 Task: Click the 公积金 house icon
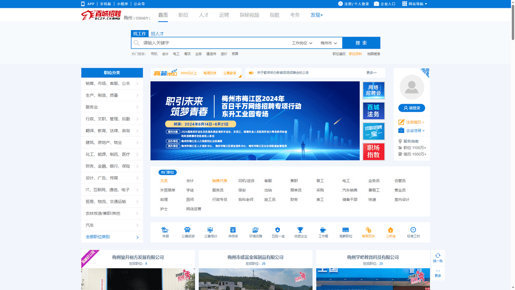(x=391, y=230)
